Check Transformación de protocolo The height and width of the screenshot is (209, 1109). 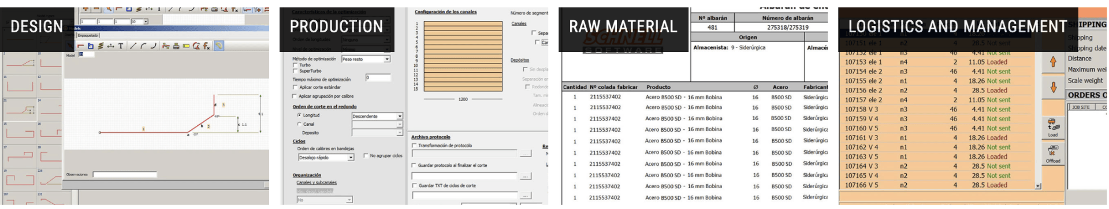[414, 145]
